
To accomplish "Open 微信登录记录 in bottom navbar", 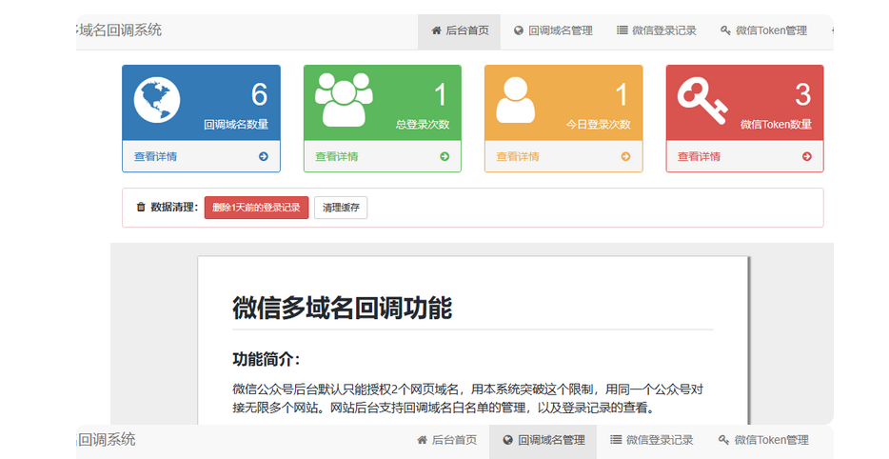I will 651,440.
